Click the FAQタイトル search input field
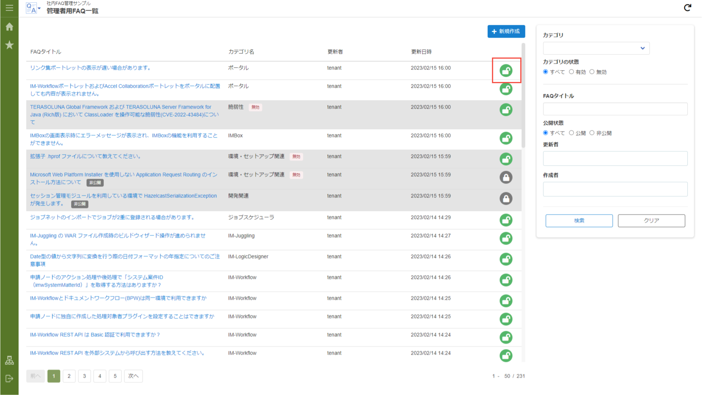This screenshot has height=395, width=702. tap(615, 109)
